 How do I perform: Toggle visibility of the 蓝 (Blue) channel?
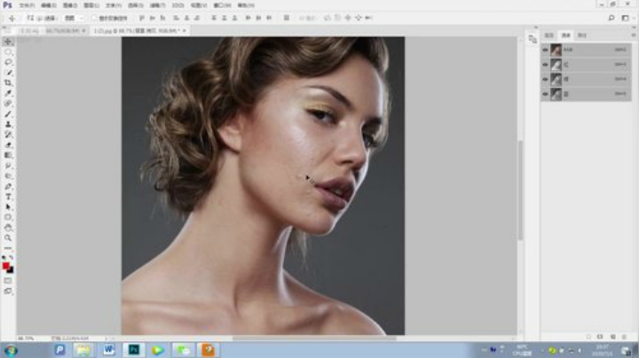click(545, 94)
